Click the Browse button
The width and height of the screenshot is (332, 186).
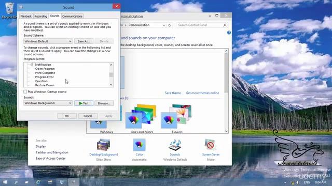pyautogui.click(x=104, y=103)
